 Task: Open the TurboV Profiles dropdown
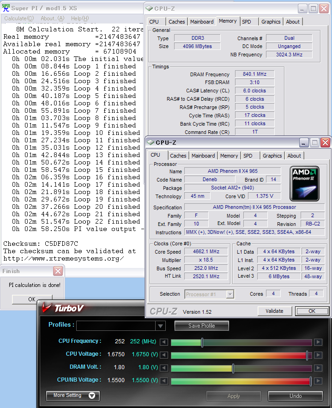tap(160, 326)
